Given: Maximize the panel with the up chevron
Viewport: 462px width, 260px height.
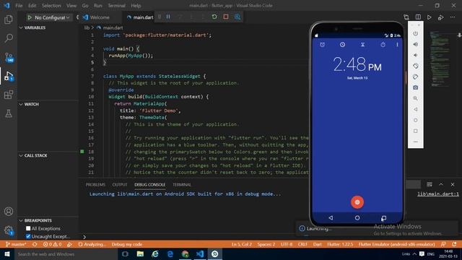Looking at the screenshot, I should 441,185.
